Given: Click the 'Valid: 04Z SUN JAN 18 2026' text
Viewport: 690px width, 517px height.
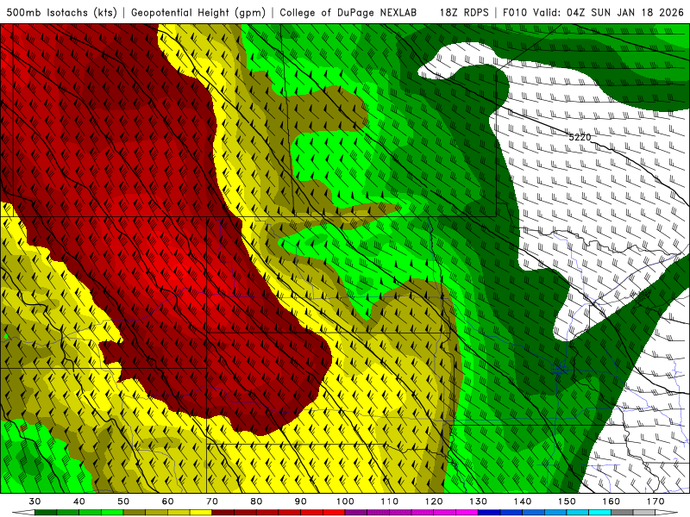Looking at the screenshot, I should (608, 12).
